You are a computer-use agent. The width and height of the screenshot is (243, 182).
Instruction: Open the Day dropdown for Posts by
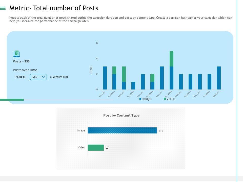(38, 77)
